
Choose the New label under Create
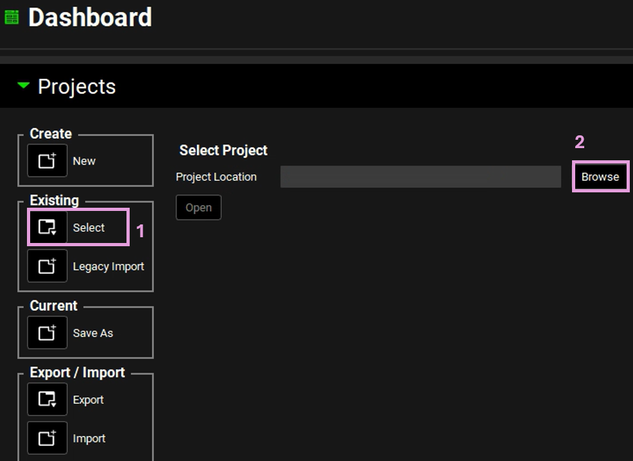point(84,161)
